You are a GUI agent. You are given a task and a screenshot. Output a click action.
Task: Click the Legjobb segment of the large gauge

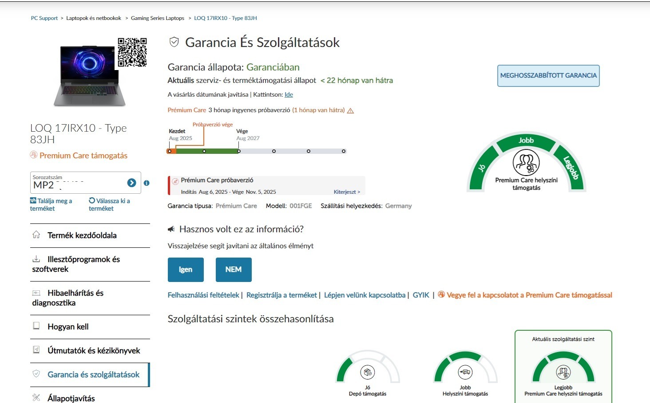(x=570, y=168)
